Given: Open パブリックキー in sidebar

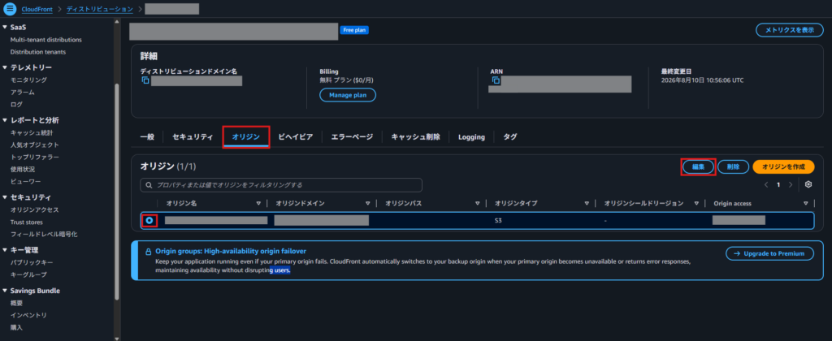Looking at the screenshot, I should [x=32, y=262].
